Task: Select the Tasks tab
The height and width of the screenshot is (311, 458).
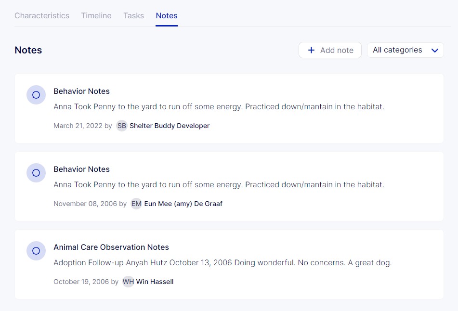Action: coord(133,15)
